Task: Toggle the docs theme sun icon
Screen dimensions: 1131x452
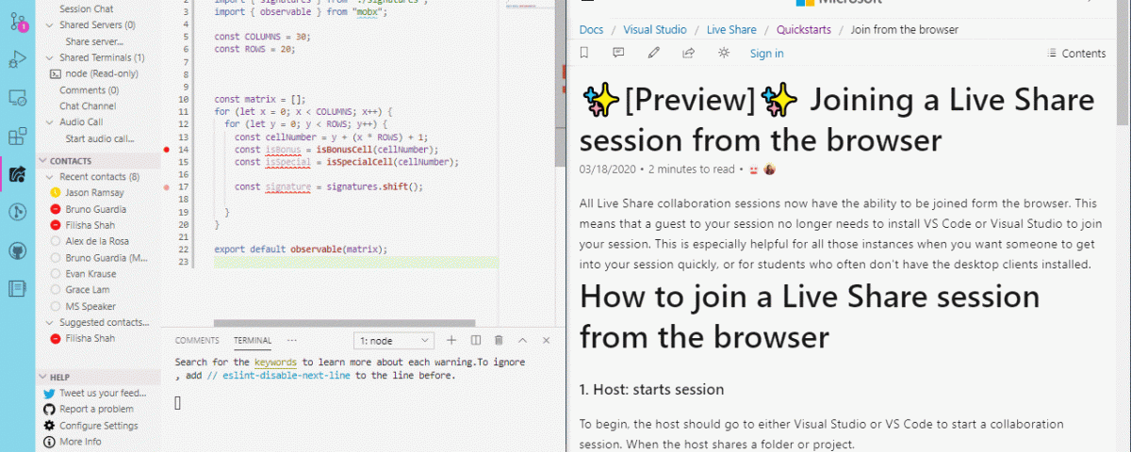Action: [x=724, y=53]
